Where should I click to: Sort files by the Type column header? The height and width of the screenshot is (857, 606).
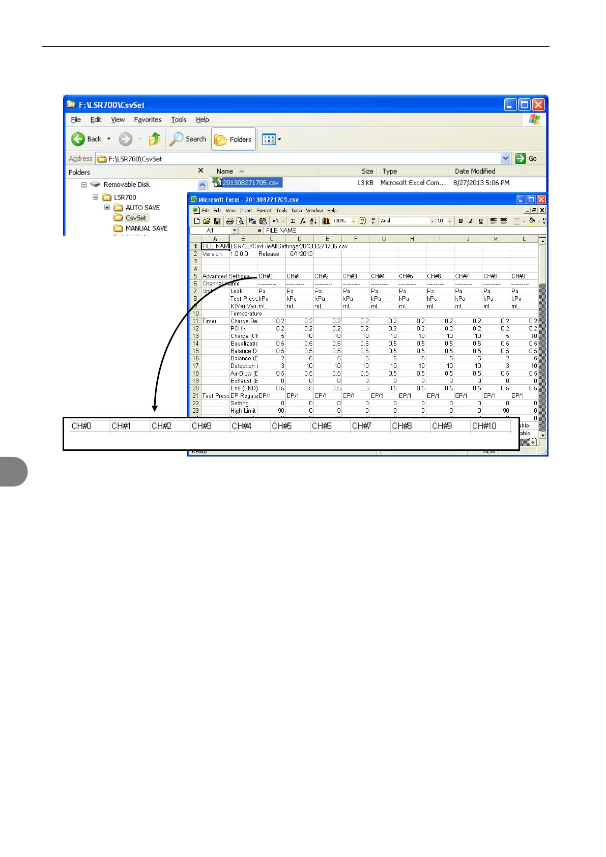point(413,172)
